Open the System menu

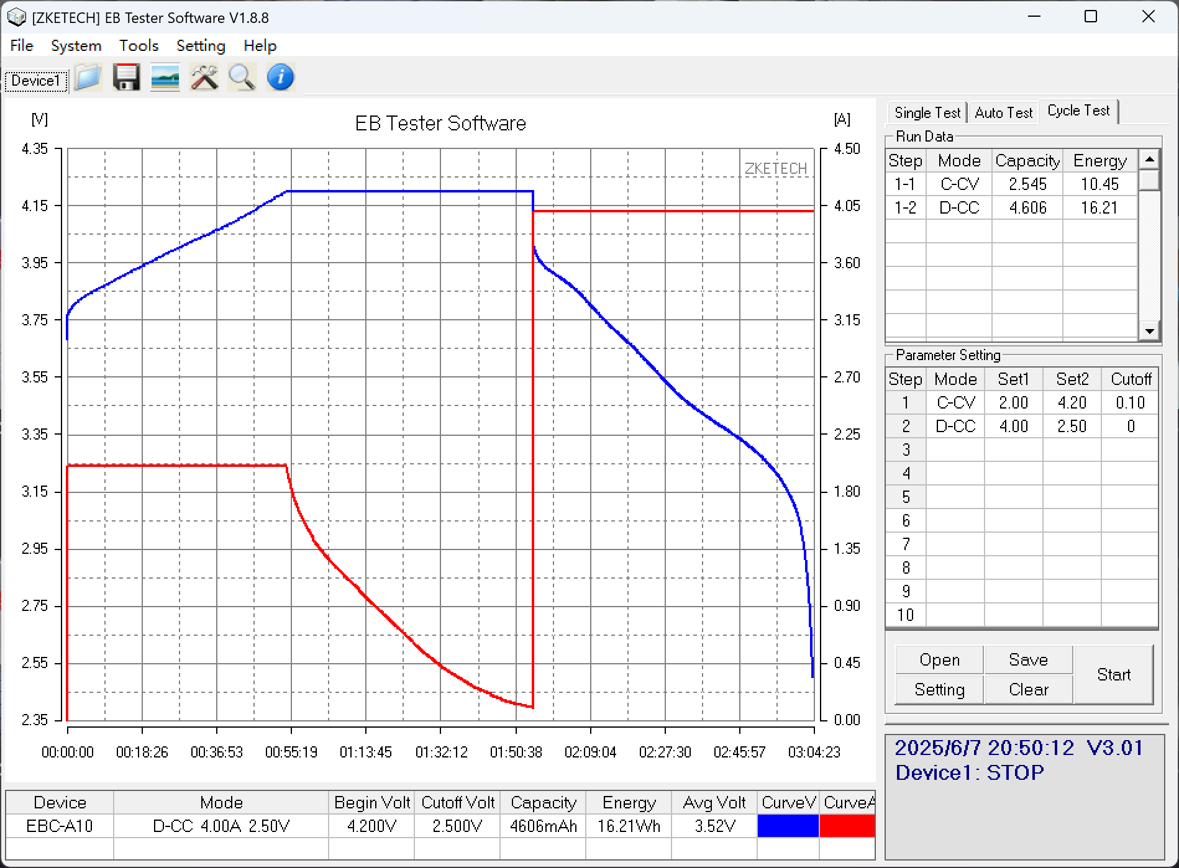pyautogui.click(x=76, y=45)
